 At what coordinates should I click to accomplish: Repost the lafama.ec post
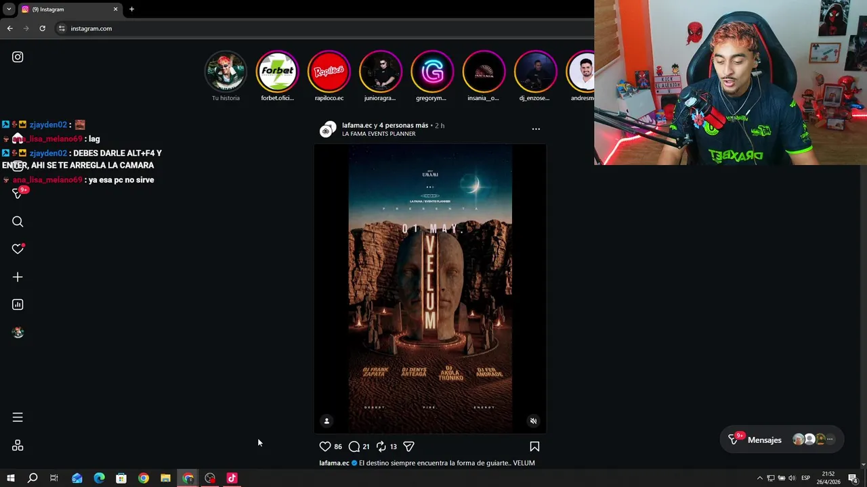[x=381, y=446]
